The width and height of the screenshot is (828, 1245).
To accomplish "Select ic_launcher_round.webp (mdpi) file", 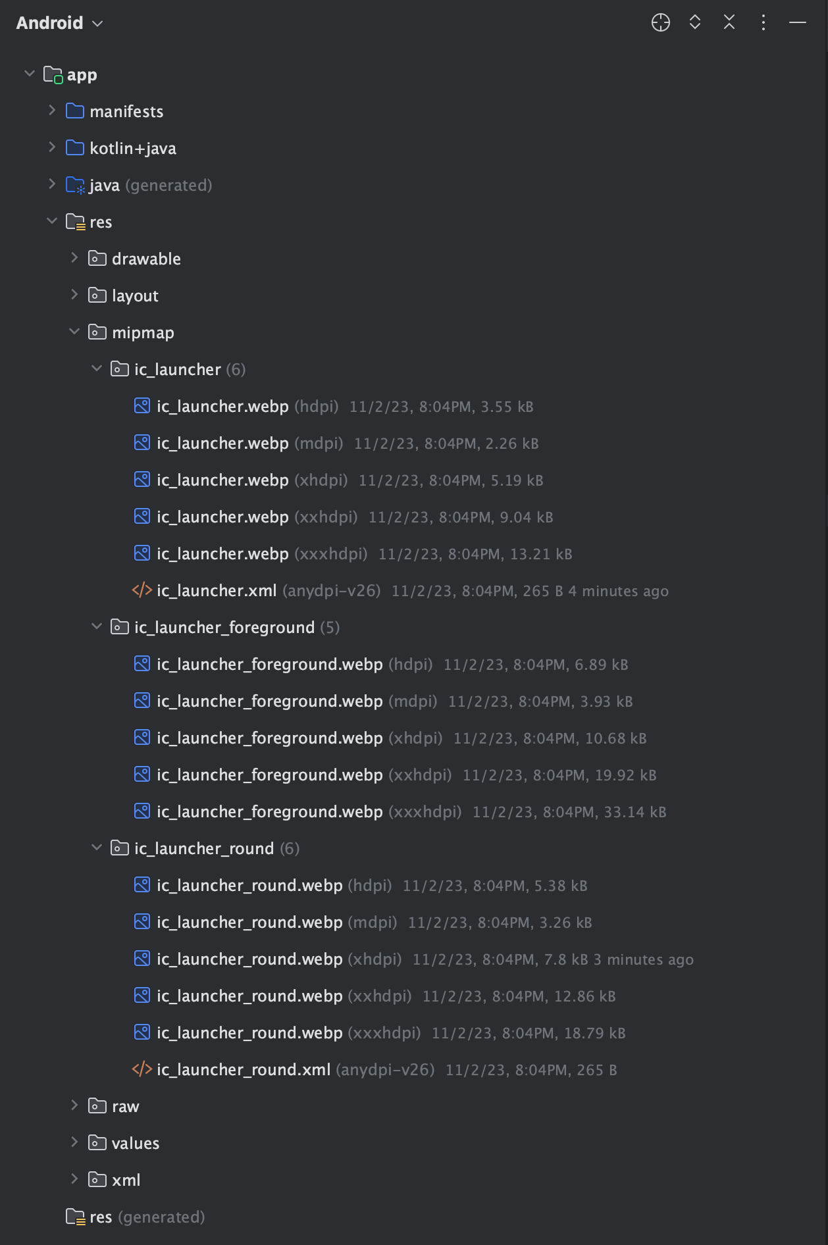I will [363, 923].
